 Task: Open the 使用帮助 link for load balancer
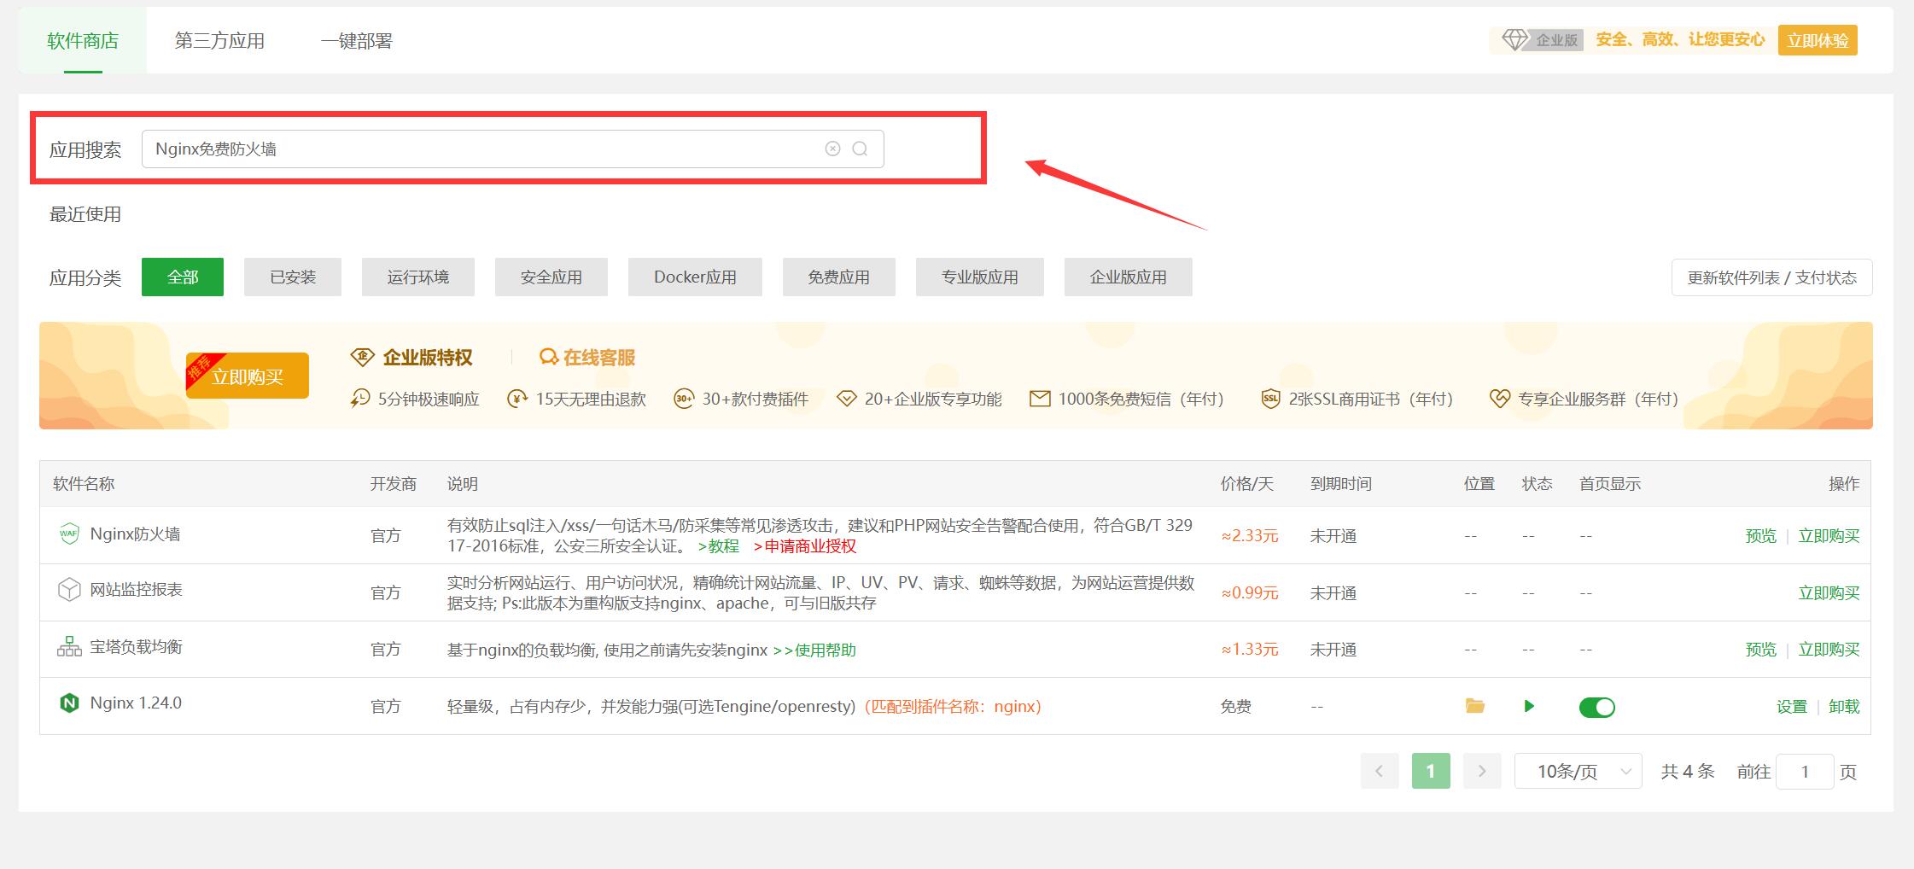814,650
